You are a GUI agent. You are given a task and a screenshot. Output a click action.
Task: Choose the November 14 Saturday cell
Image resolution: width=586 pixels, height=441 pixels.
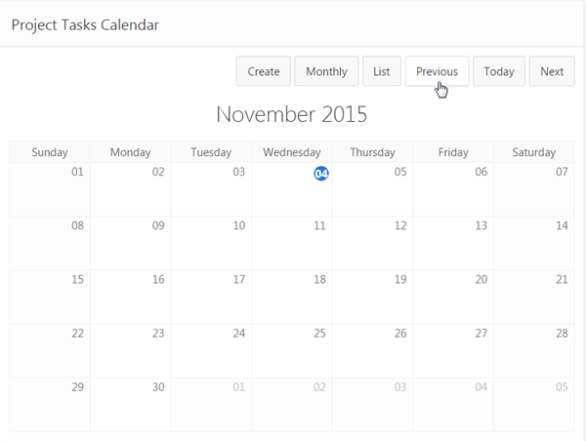534,244
